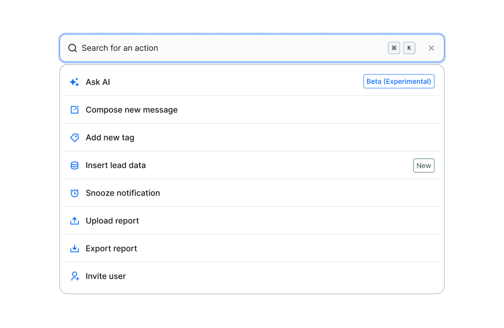This screenshot has width=504, height=328.
Task: Select Add new tag action
Action: [x=110, y=138]
